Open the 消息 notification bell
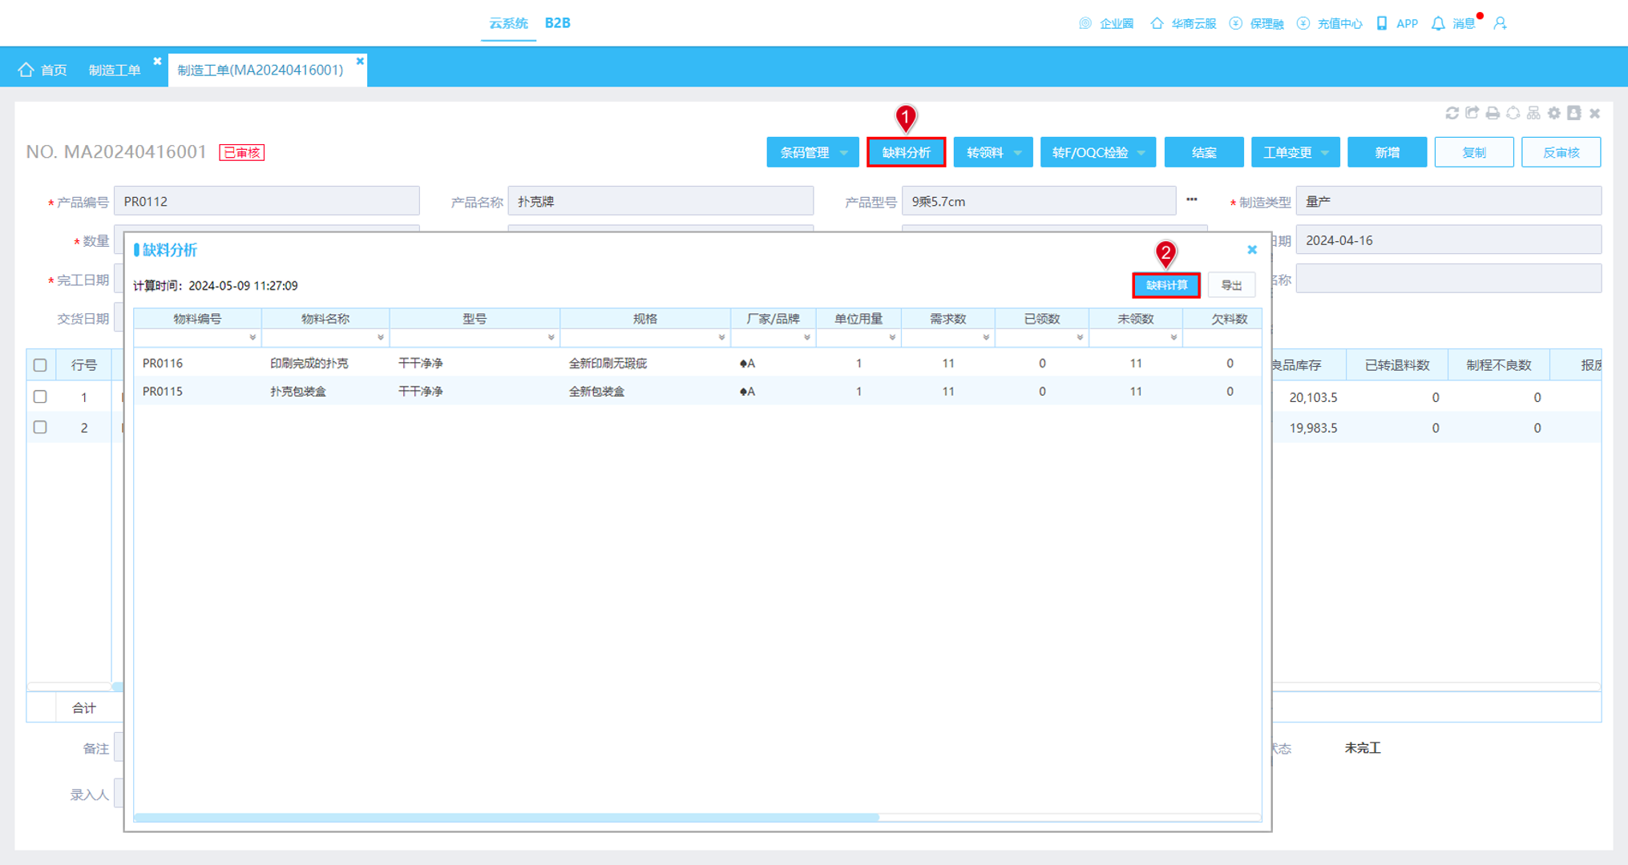Screen dimensions: 1628x865 (x=1453, y=23)
